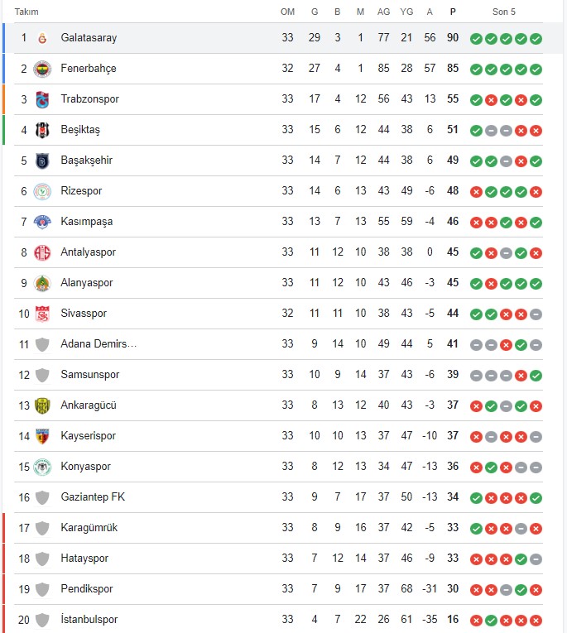Open the Rizespor team link

pyautogui.click(x=81, y=191)
